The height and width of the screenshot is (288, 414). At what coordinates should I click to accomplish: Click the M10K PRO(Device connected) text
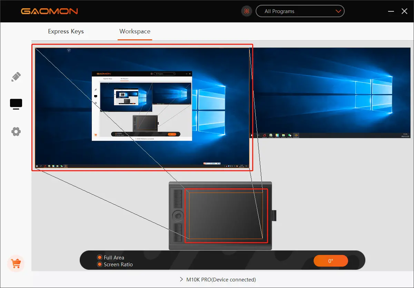coord(221,279)
